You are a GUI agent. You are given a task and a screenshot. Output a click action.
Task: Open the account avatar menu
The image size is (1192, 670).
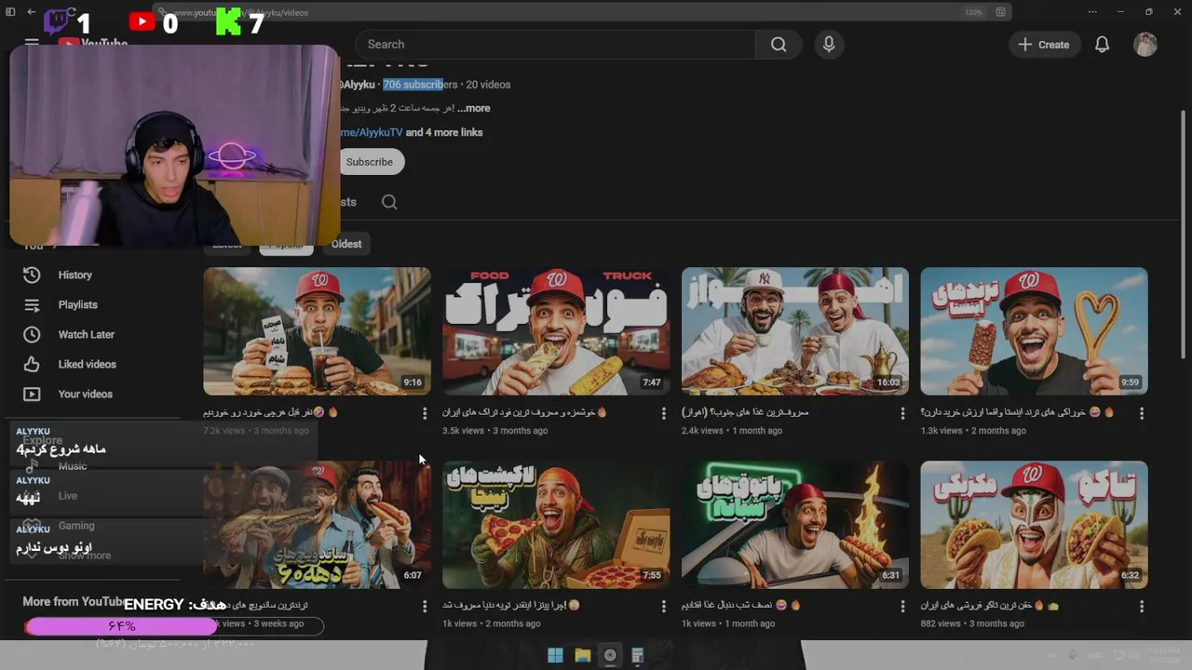(x=1145, y=45)
